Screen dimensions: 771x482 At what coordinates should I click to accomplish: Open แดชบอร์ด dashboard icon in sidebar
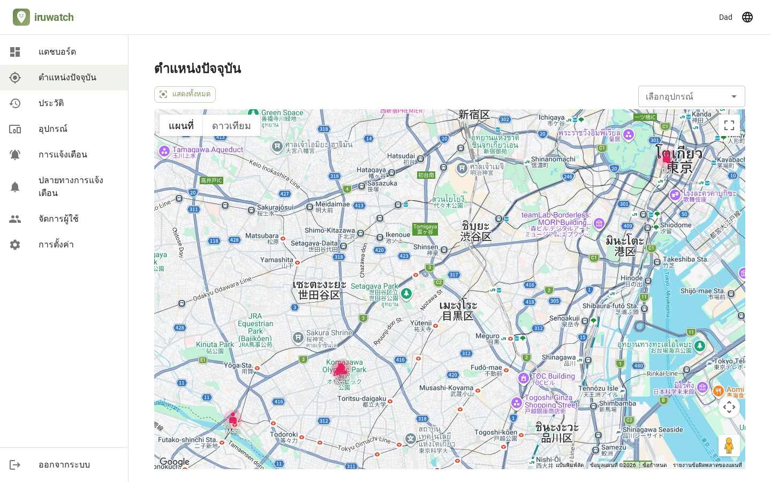pos(15,52)
